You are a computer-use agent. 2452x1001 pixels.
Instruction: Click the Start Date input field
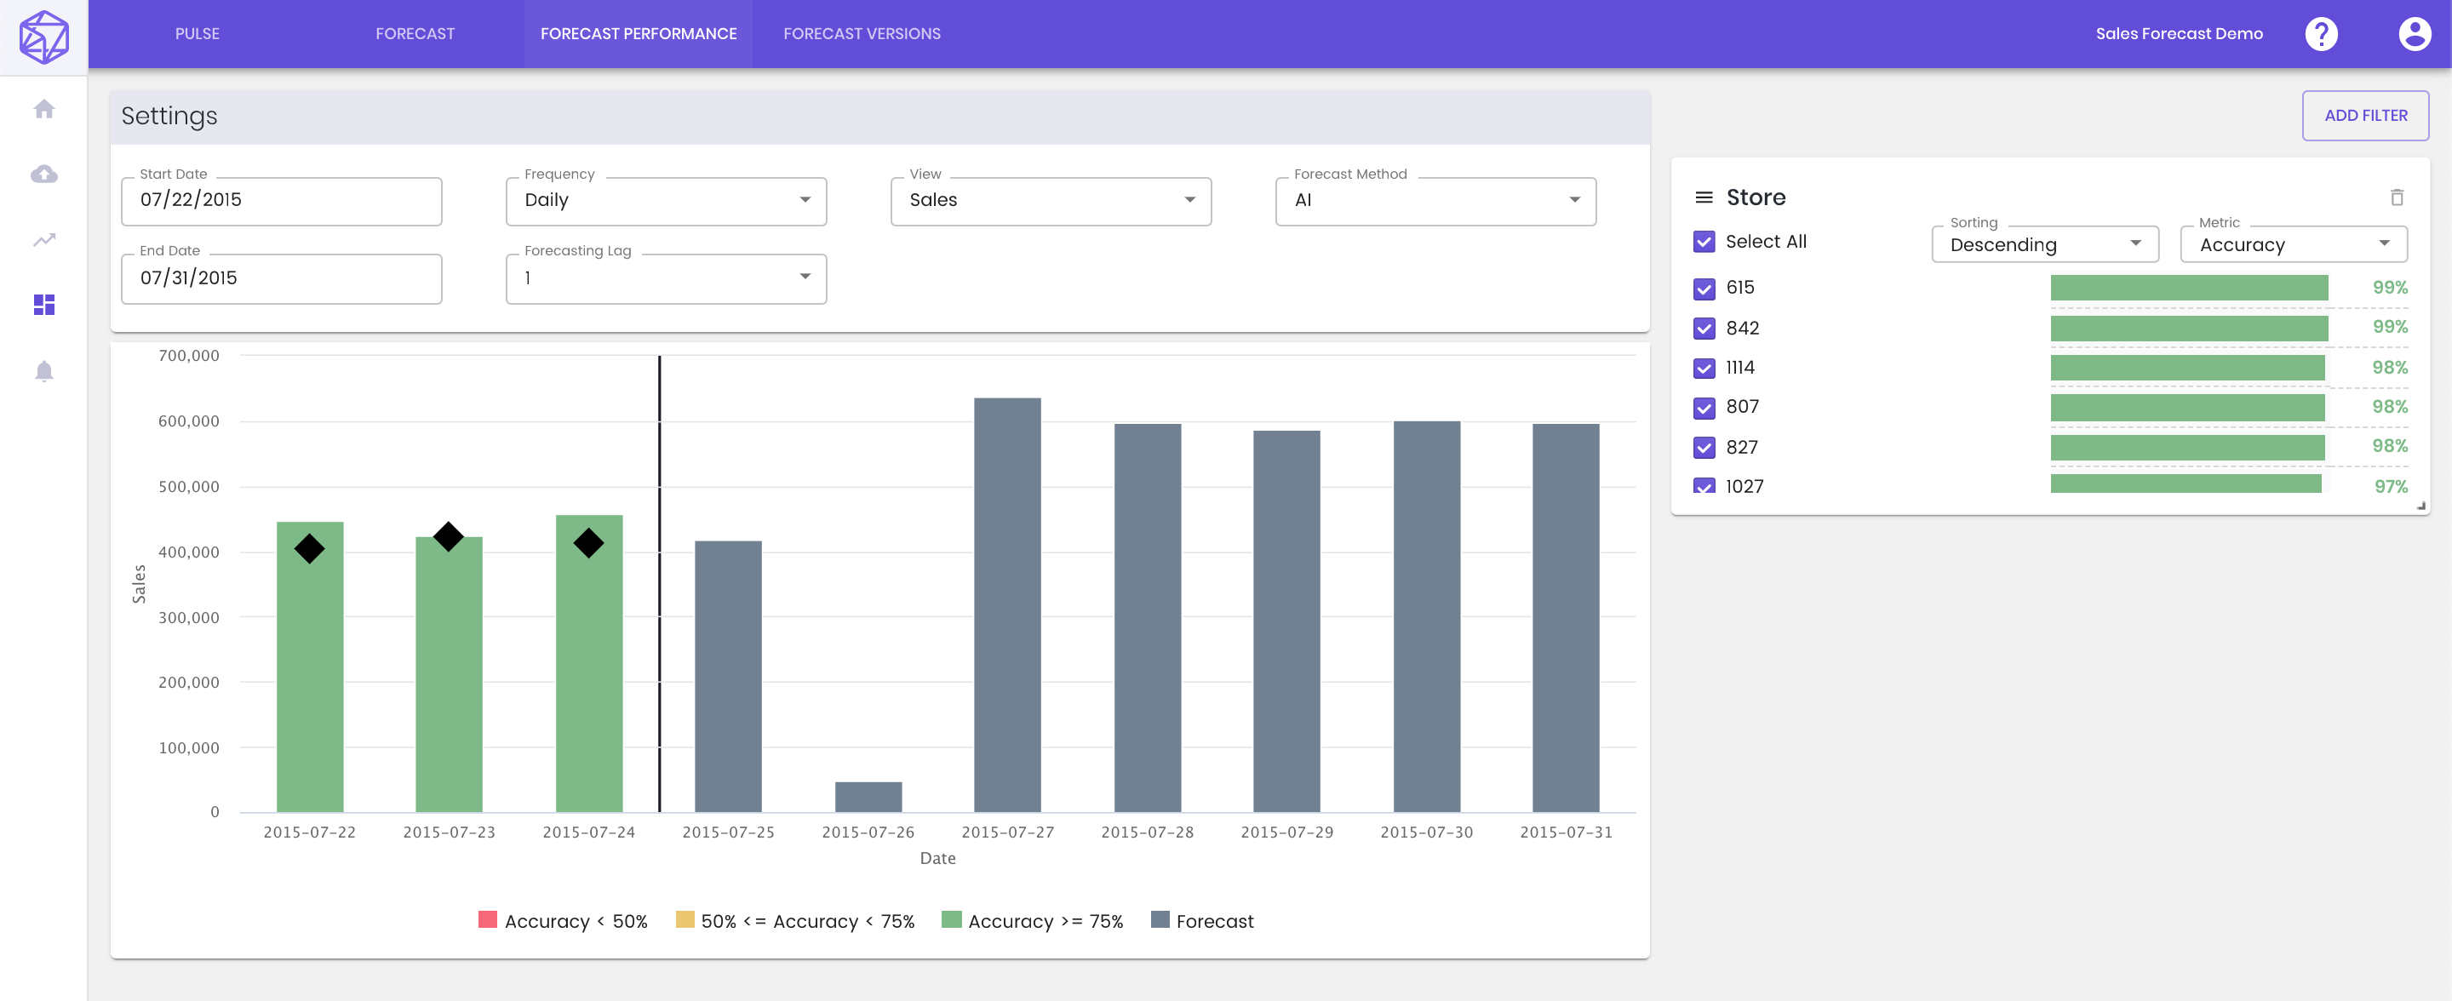tap(281, 201)
